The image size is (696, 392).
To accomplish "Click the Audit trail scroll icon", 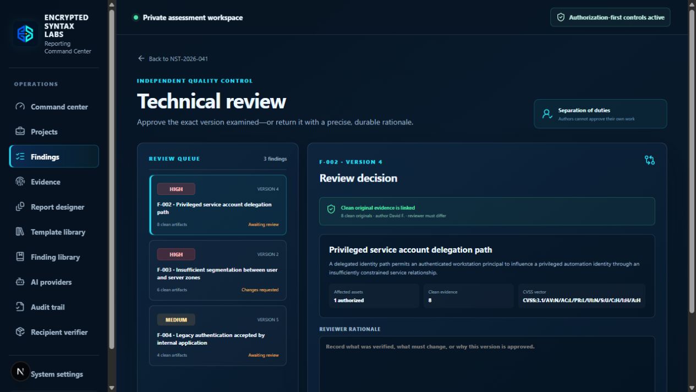I will 20,307.
